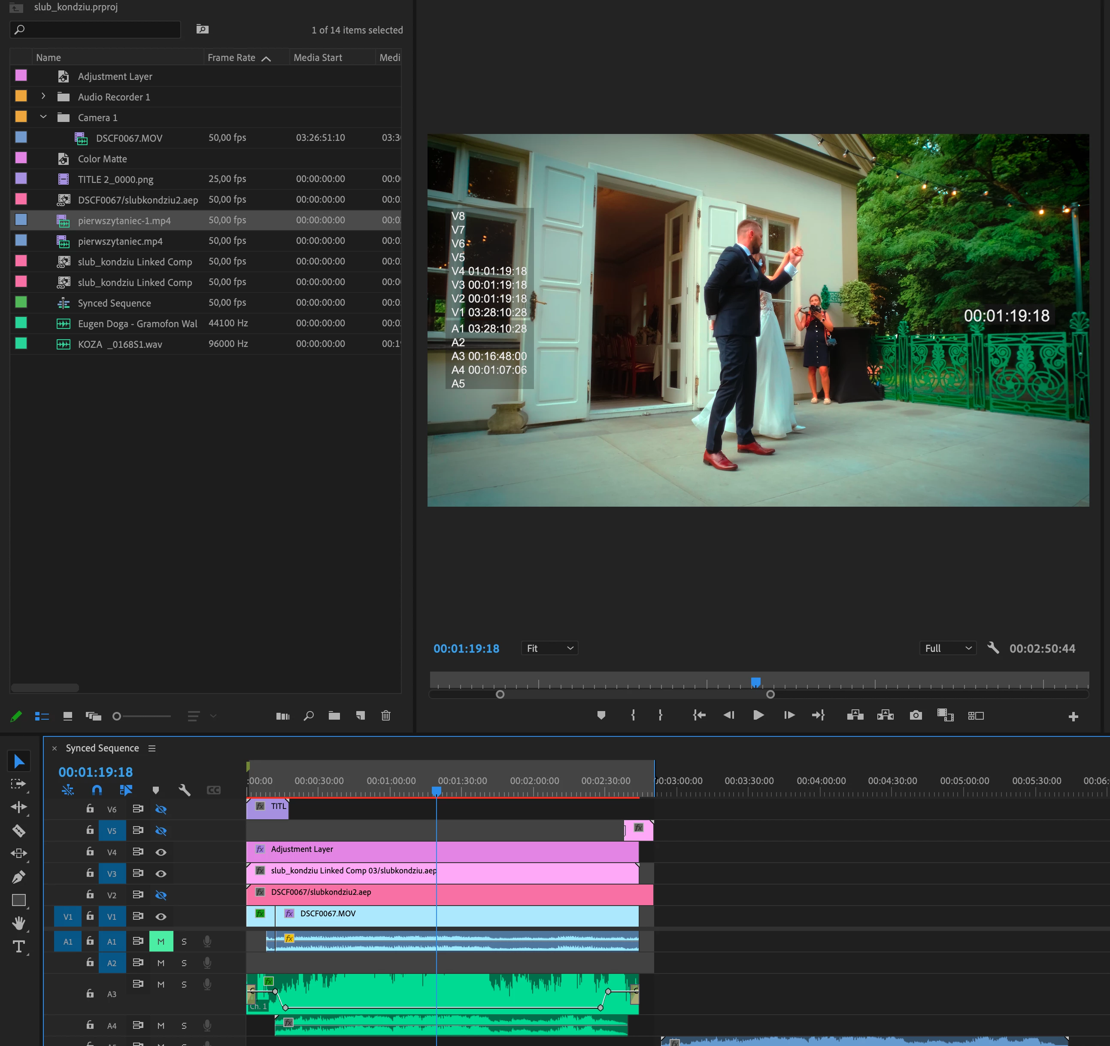The width and height of the screenshot is (1110, 1046).
Task: Open the Full playback resolution dropdown
Action: pos(947,648)
